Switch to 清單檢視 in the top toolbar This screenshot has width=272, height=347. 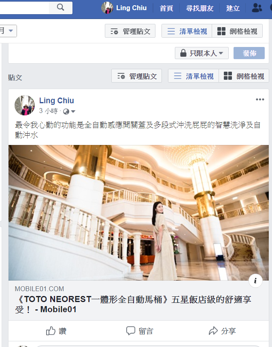click(x=187, y=31)
